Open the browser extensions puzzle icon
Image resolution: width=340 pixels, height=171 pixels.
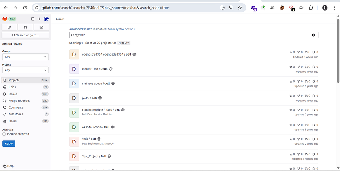tap(311, 8)
